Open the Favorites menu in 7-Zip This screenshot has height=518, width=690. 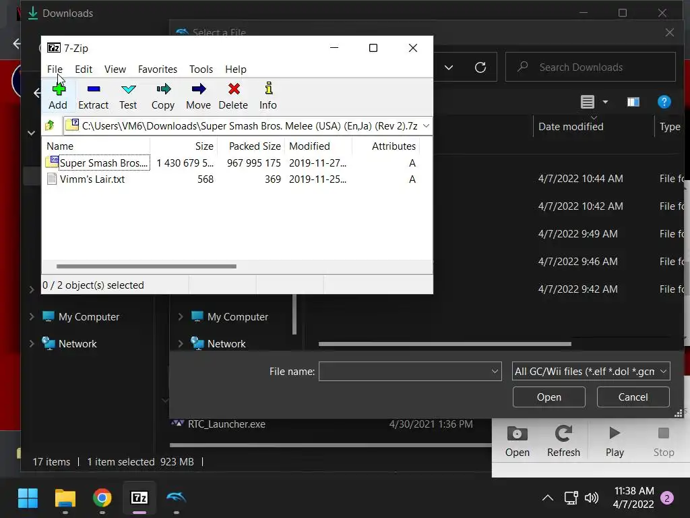tap(158, 69)
